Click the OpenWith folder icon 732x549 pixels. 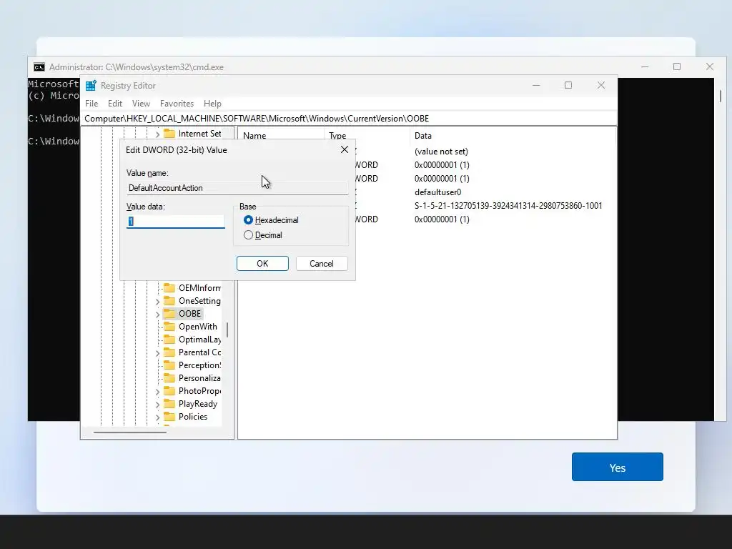(169, 326)
